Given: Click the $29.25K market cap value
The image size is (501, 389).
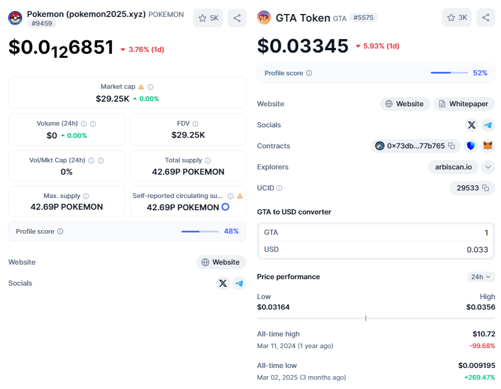Looking at the screenshot, I should click(x=112, y=99).
